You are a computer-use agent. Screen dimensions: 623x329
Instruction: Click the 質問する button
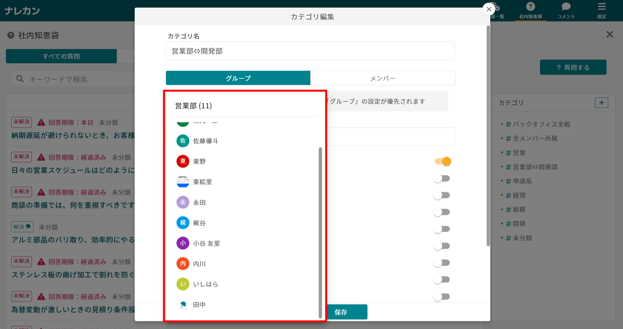click(573, 67)
